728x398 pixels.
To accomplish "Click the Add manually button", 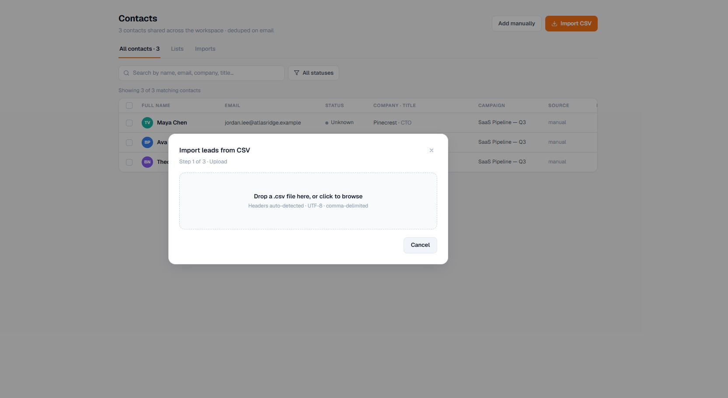I will pyautogui.click(x=516, y=24).
